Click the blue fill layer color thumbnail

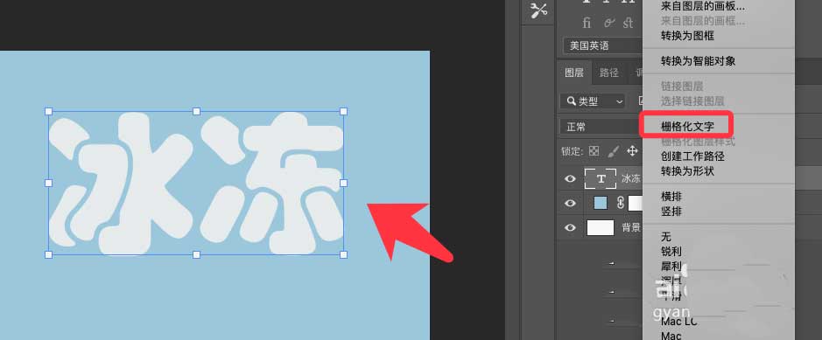pyautogui.click(x=601, y=203)
